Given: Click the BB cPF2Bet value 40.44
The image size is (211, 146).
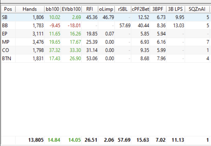Looking at the screenshot, I should click(x=144, y=25).
